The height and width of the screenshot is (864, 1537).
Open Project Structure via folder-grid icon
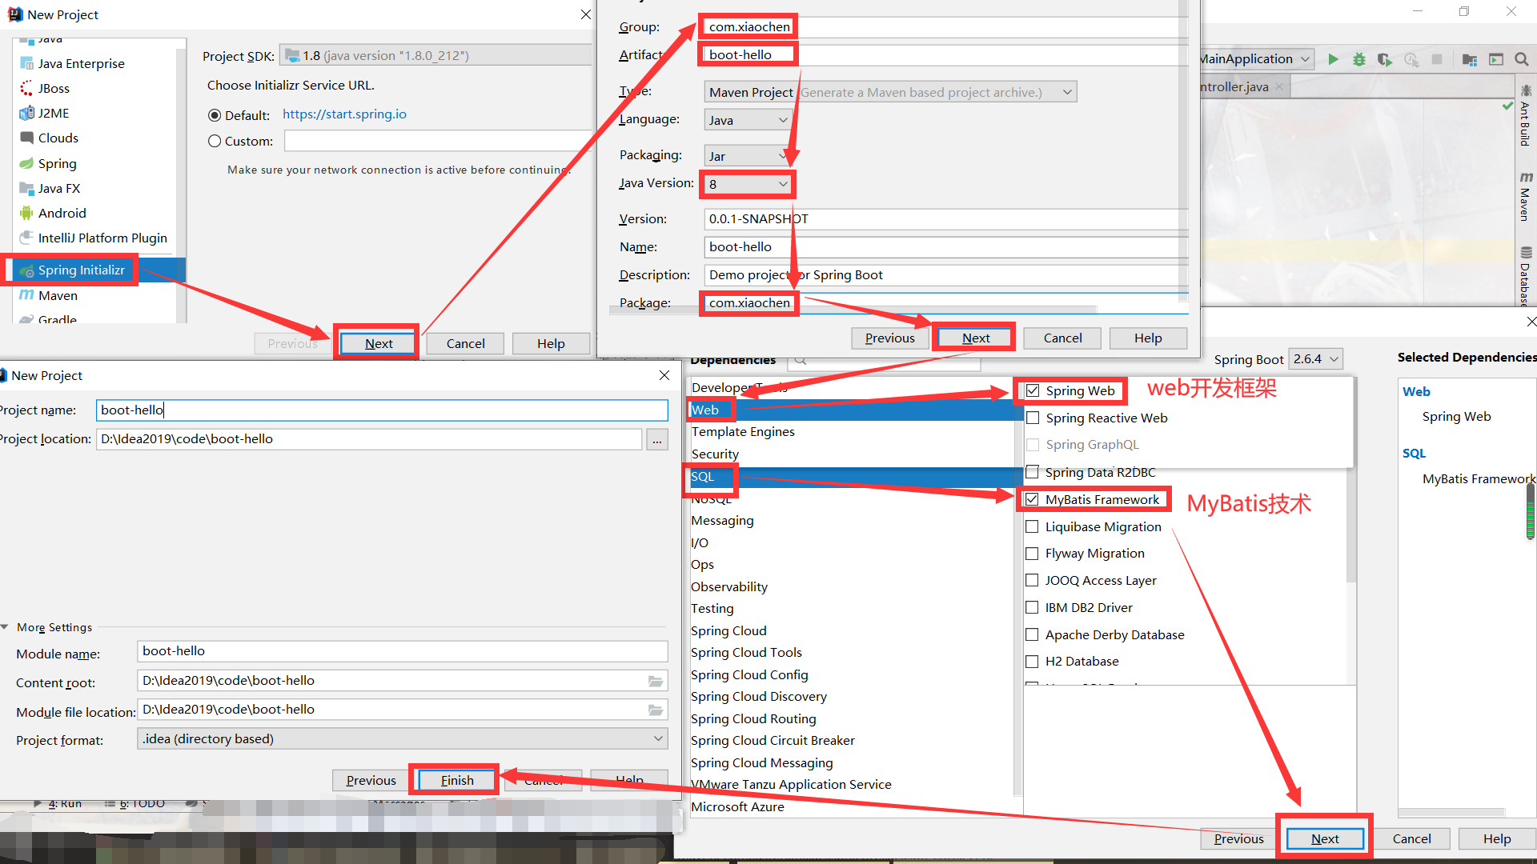pyautogui.click(x=1470, y=59)
